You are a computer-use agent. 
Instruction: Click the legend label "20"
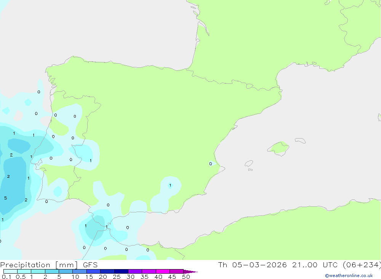103,277
